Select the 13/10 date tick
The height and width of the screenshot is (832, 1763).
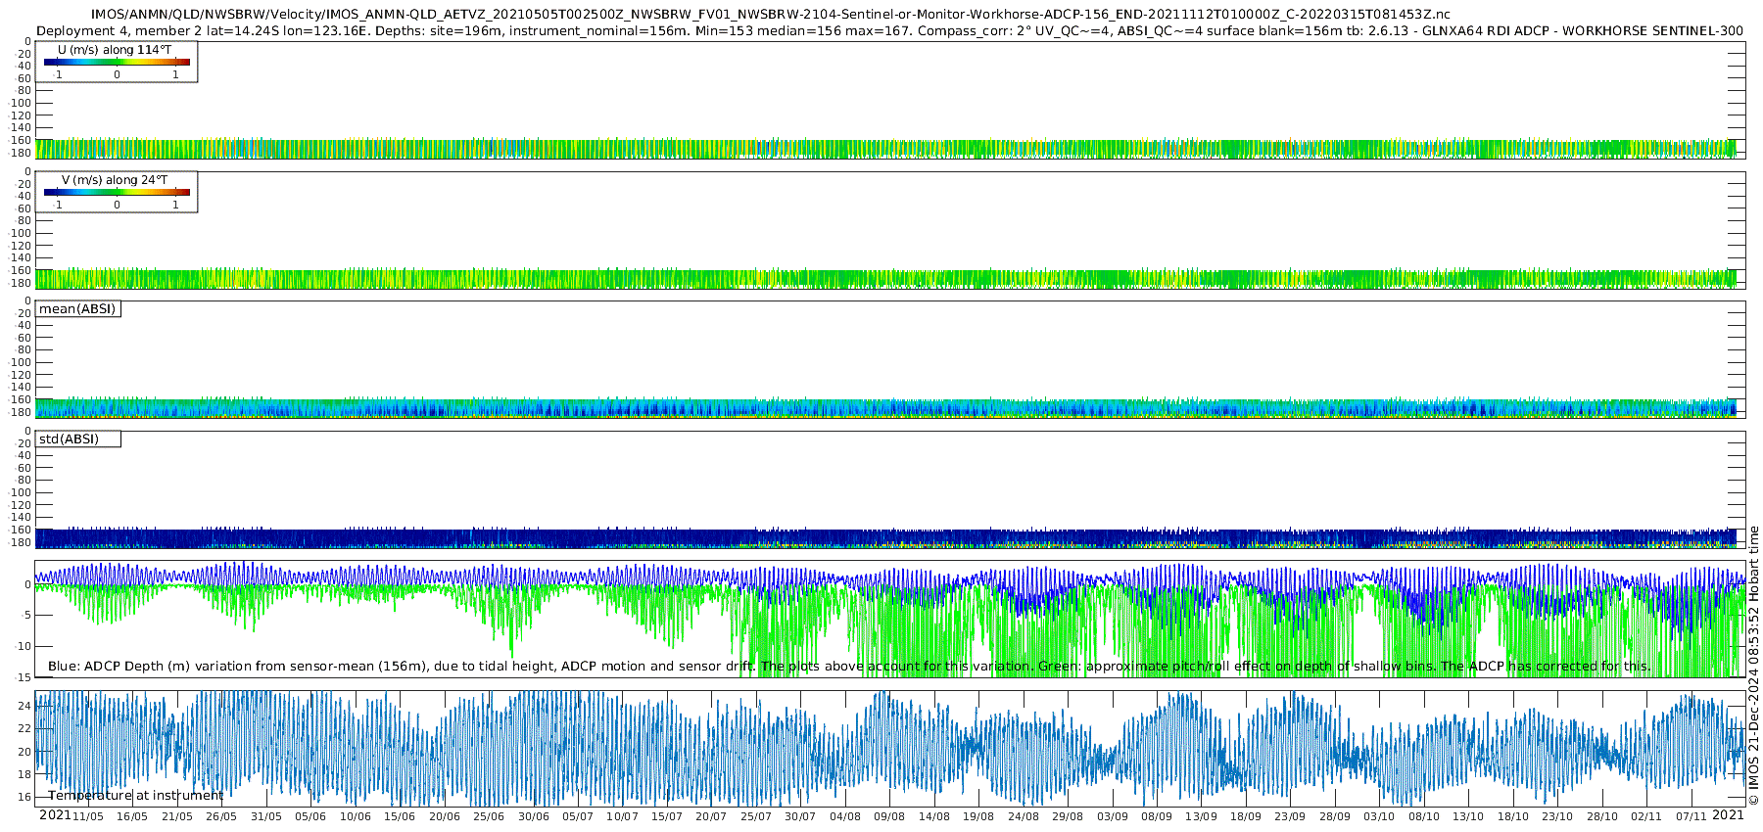click(1468, 816)
